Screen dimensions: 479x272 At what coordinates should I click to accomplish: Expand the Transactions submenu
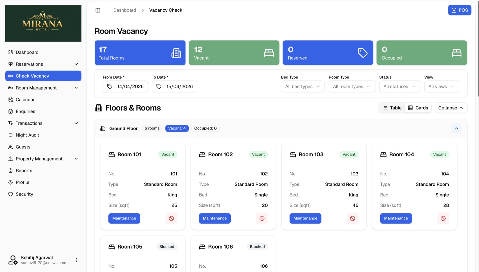pos(76,123)
